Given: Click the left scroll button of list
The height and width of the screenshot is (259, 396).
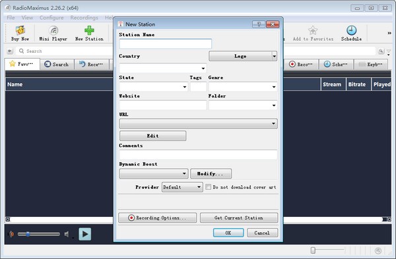Looking at the screenshot, I should [8, 219].
